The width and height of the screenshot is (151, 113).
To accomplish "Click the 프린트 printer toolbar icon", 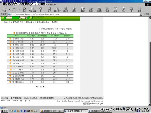I will (99, 10).
